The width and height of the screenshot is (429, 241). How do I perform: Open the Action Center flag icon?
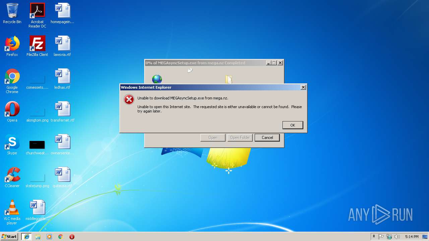(x=381, y=237)
